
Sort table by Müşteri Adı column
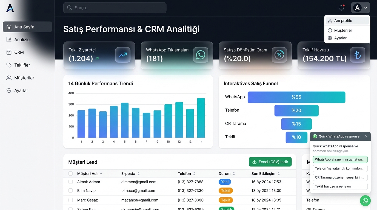90,174
